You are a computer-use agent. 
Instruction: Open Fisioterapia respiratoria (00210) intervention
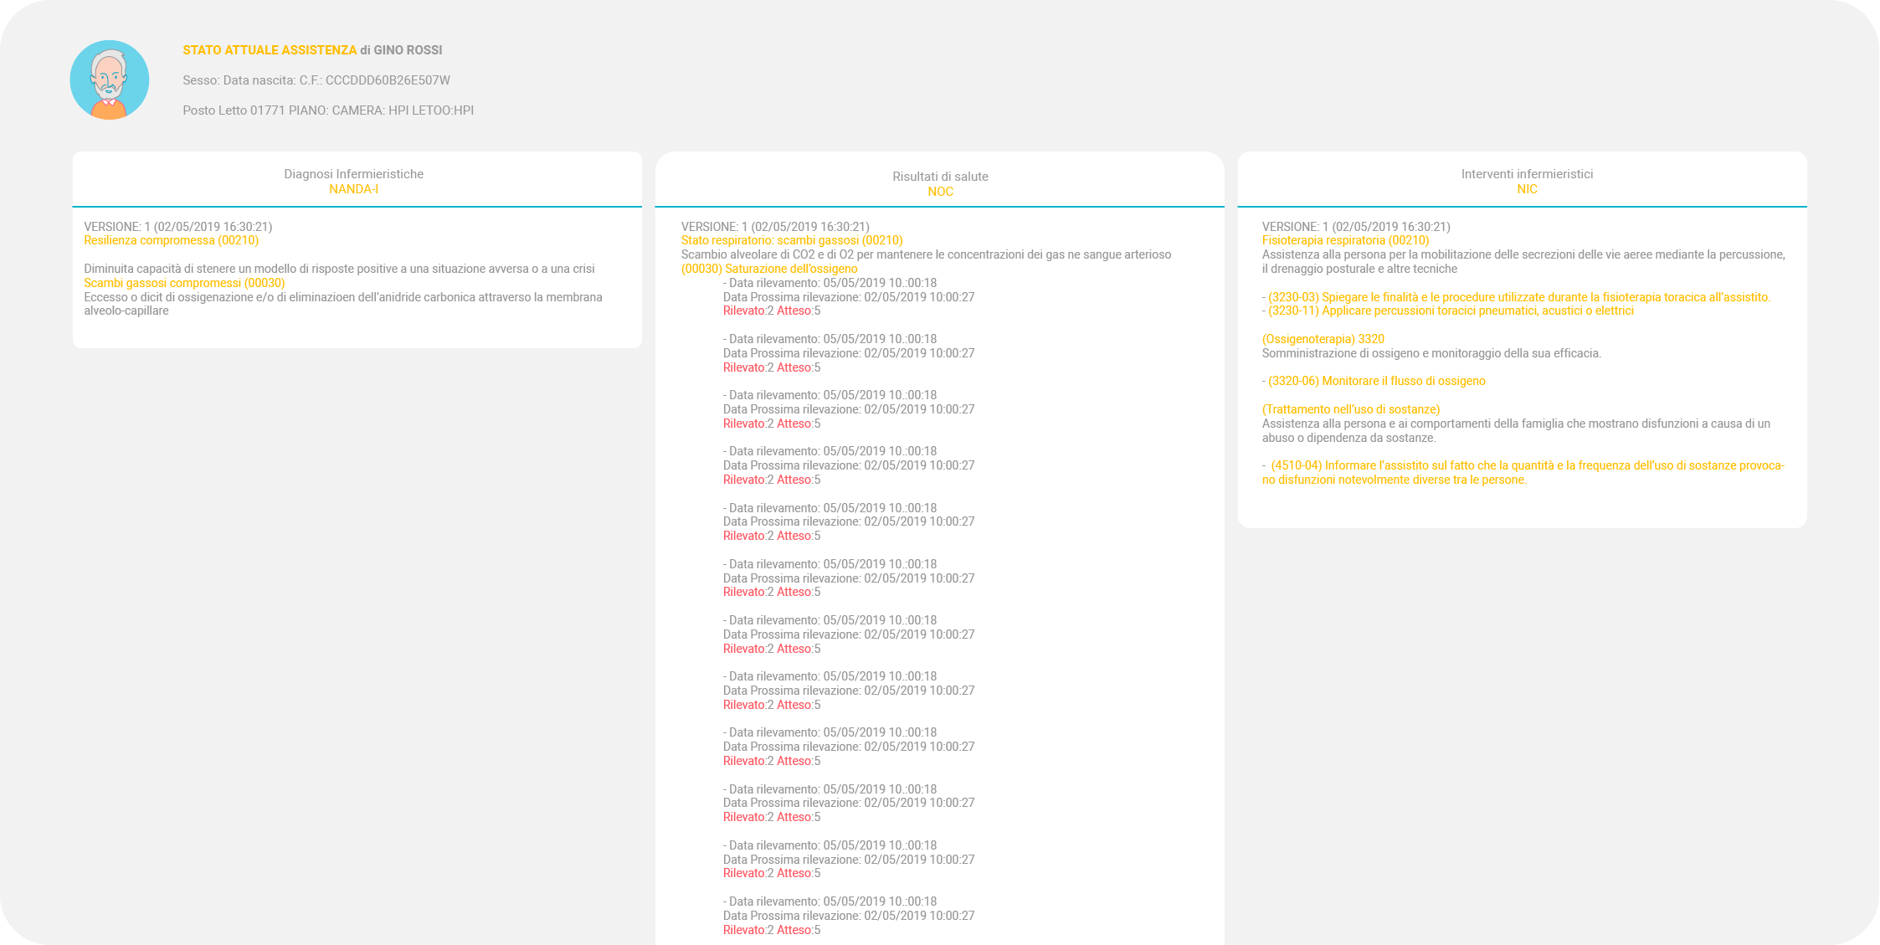click(1345, 240)
